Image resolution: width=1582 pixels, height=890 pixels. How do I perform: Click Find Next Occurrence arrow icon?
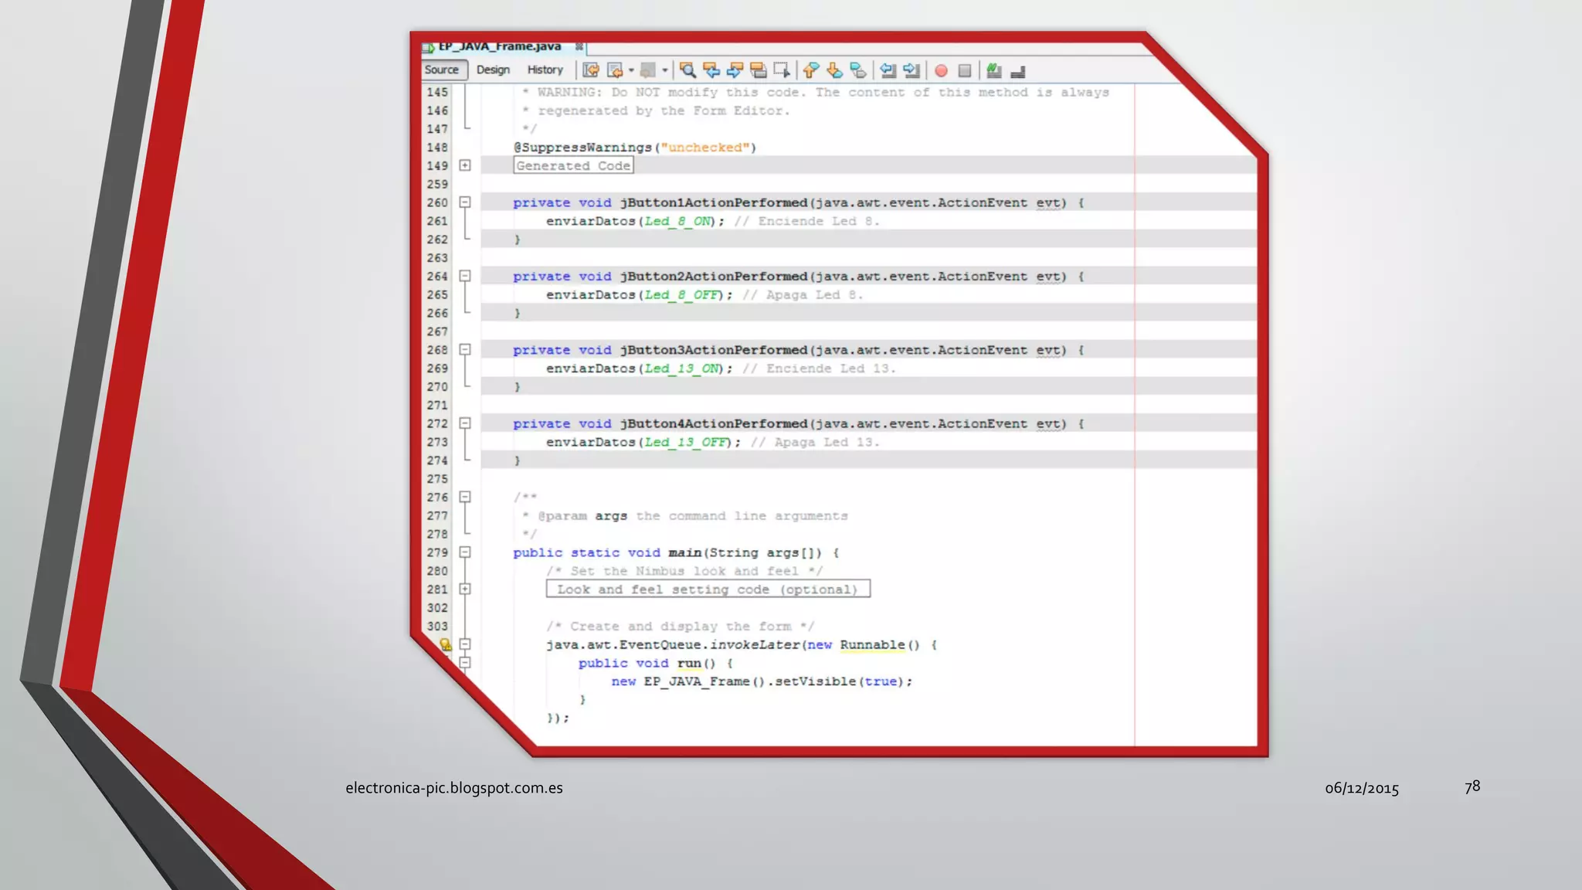coord(735,70)
